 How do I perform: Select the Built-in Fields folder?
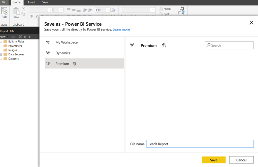point(14,41)
